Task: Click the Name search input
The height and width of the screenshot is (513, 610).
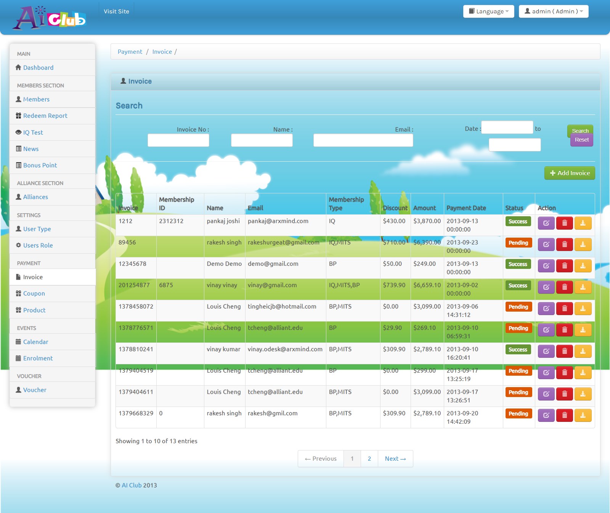Action: point(262,140)
